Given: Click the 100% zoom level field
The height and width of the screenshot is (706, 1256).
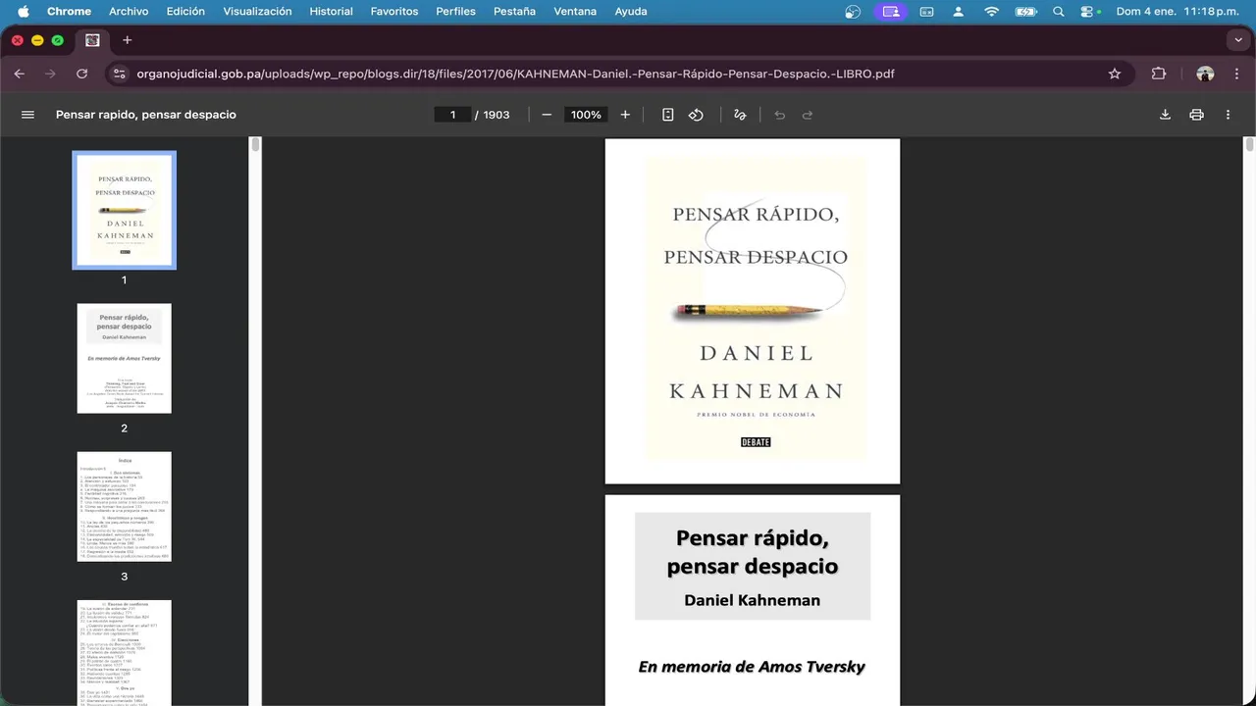Looking at the screenshot, I should coord(586,115).
